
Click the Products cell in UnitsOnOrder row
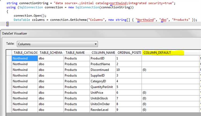(x=77, y=104)
